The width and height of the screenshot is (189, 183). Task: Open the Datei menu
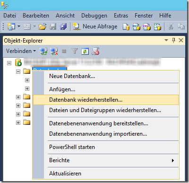pyautogui.click(x=10, y=16)
